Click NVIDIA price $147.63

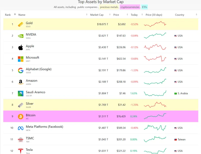point(121,36)
